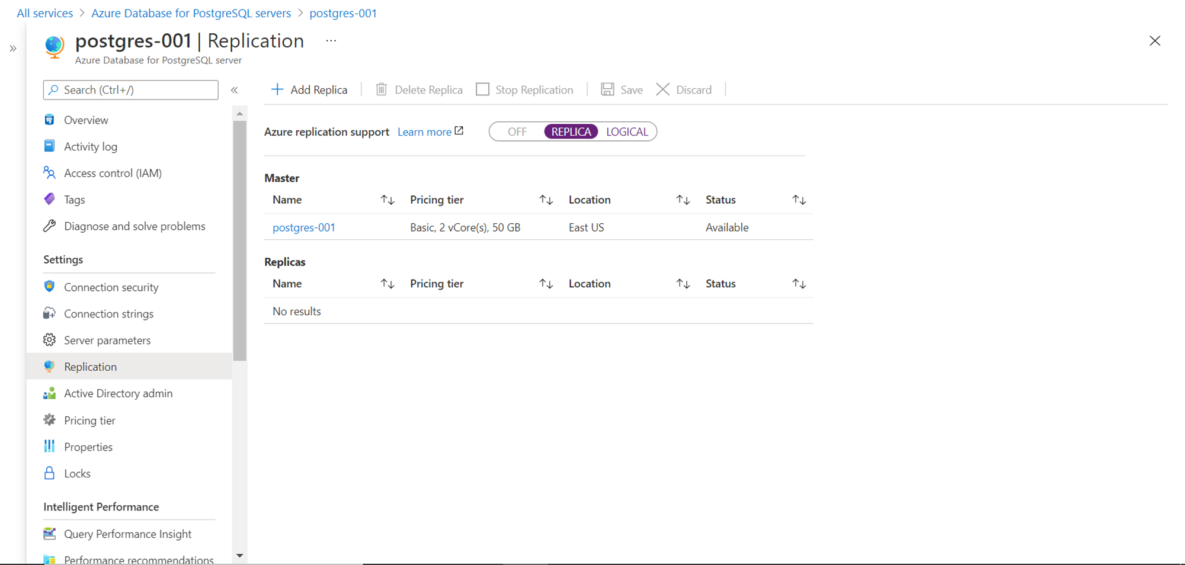Sort Replicas table by Status
This screenshot has width=1185, height=565.
tap(799, 284)
